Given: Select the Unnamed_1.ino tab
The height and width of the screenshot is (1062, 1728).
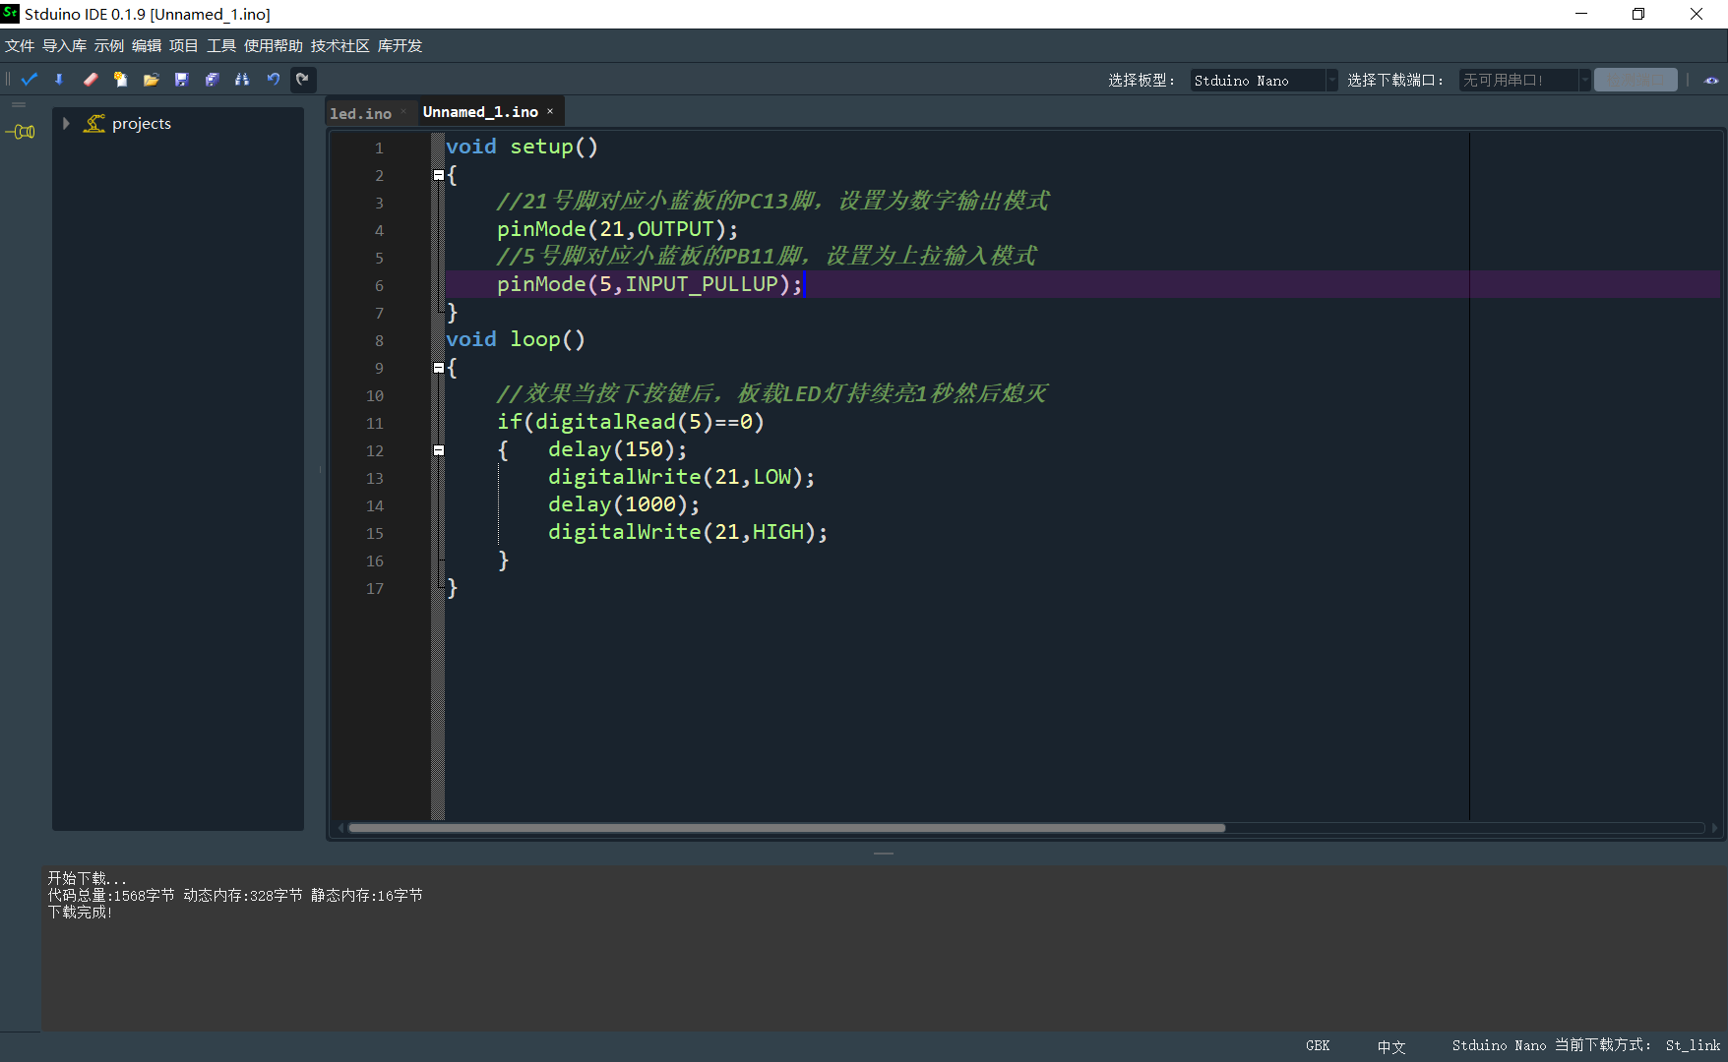Looking at the screenshot, I should (x=480, y=112).
